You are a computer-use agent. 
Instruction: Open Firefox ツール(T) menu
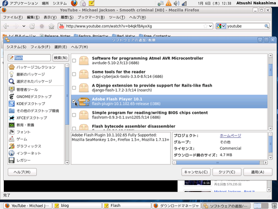pos(117,17)
